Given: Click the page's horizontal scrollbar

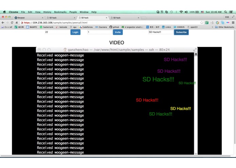Looking at the screenshot, I should pos(115,156).
